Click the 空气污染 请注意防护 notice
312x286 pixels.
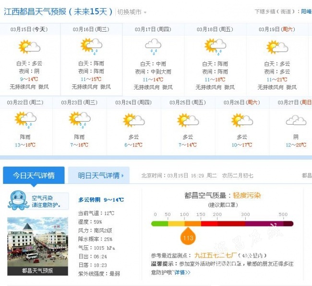(46, 201)
